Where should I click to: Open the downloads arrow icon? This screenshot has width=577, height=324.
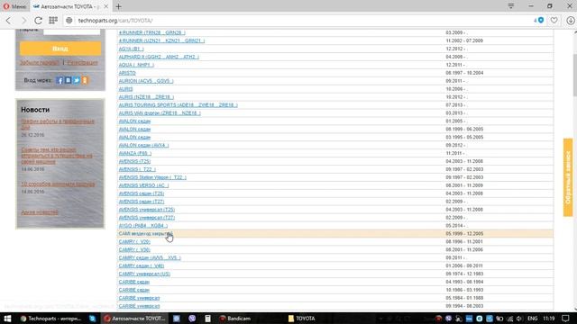571,21
